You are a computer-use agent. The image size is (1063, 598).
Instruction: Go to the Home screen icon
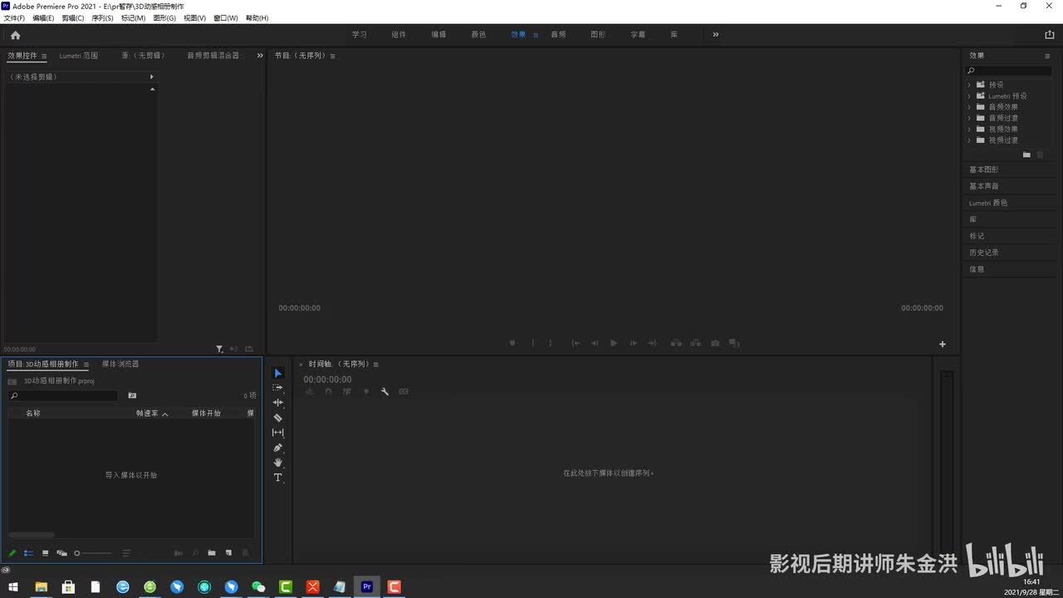(15, 35)
